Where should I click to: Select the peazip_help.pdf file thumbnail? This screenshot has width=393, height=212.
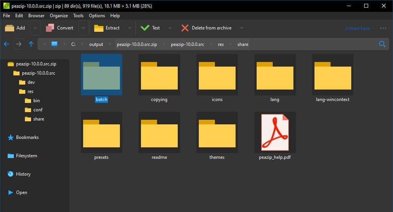pyautogui.click(x=275, y=132)
